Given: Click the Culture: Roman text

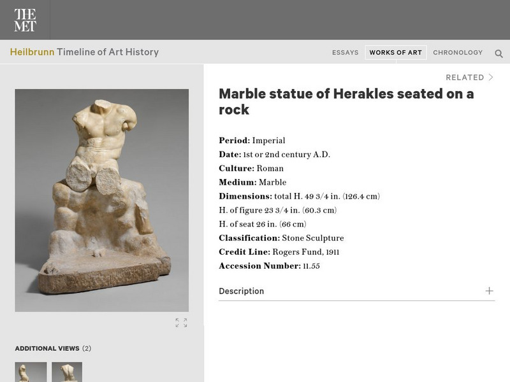Looking at the screenshot, I should point(251,168).
